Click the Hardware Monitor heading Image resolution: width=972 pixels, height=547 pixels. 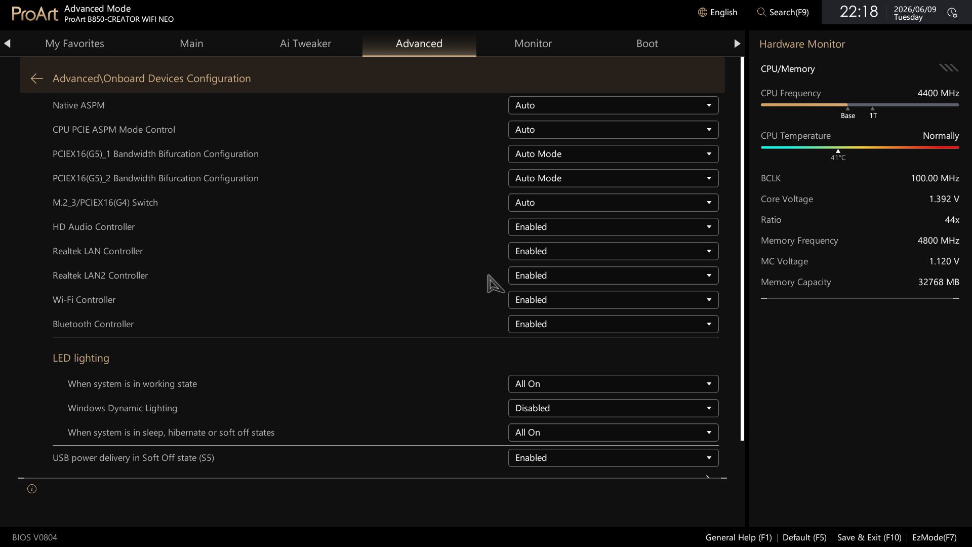pyautogui.click(x=802, y=44)
